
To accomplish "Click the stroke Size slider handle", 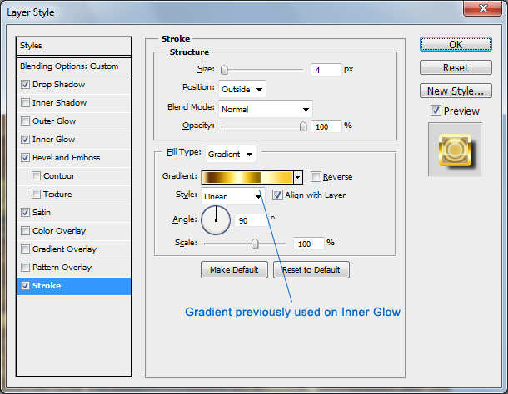I will point(224,70).
